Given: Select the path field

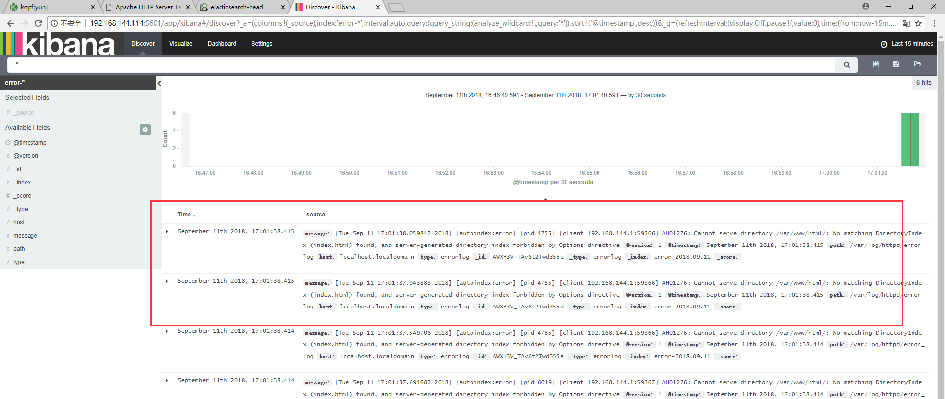Looking at the screenshot, I should [x=19, y=249].
